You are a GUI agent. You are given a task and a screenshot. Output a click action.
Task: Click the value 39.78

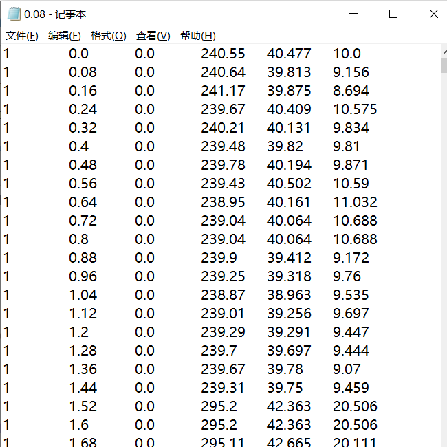[x=285, y=369]
